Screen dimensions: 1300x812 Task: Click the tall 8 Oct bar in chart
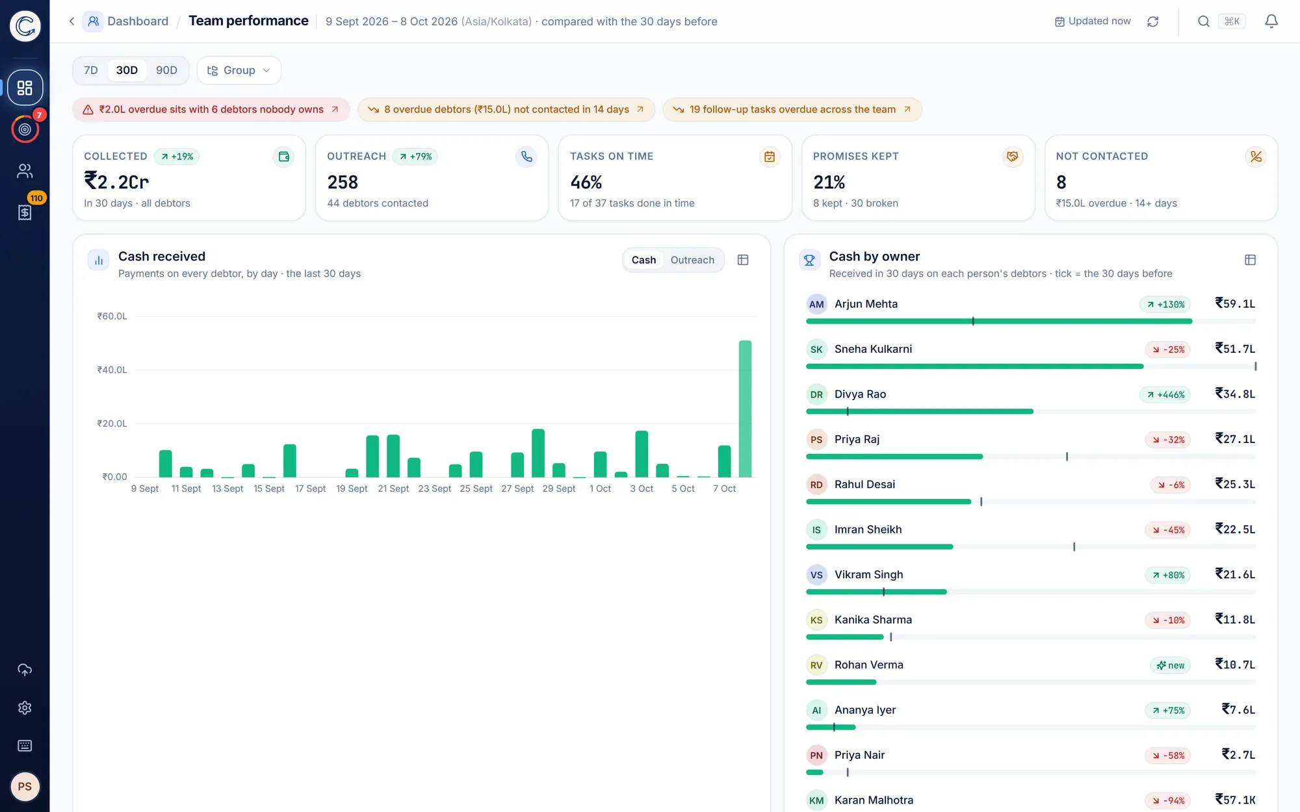pos(745,409)
